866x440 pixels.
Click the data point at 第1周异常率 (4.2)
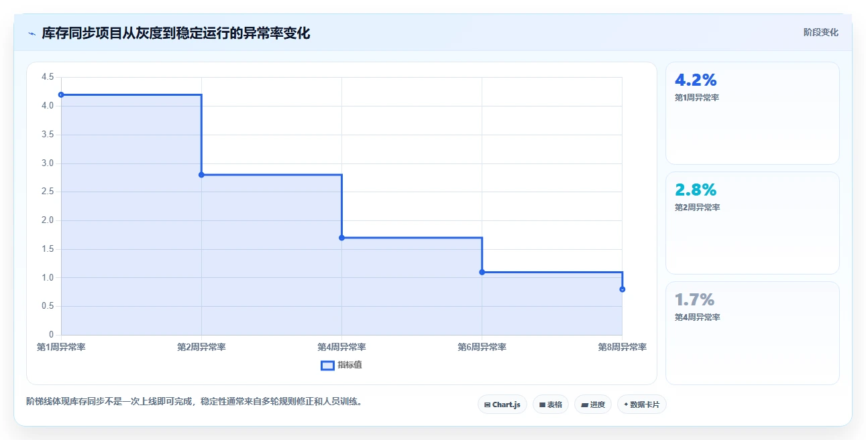61,94
